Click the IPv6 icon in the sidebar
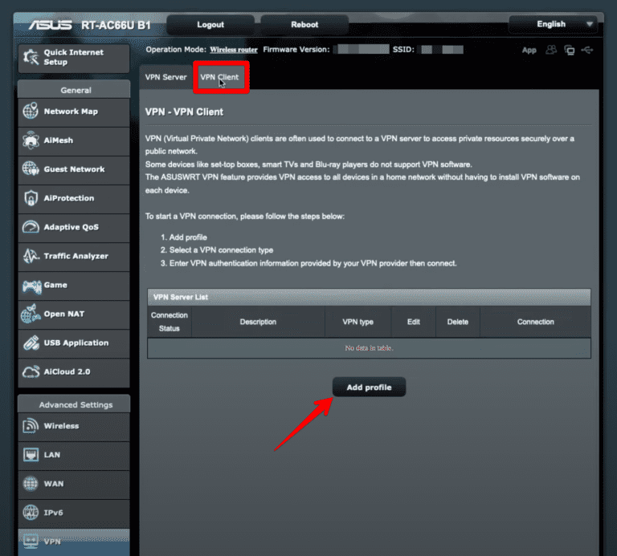 (x=31, y=513)
